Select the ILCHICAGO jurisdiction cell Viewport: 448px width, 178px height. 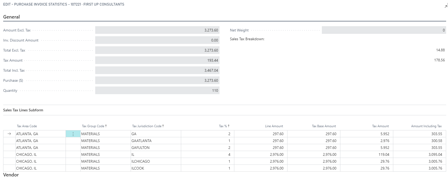click(x=156, y=161)
